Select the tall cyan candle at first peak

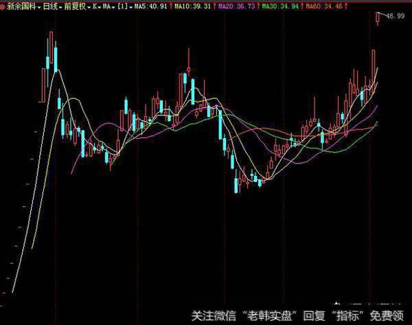click(55, 58)
